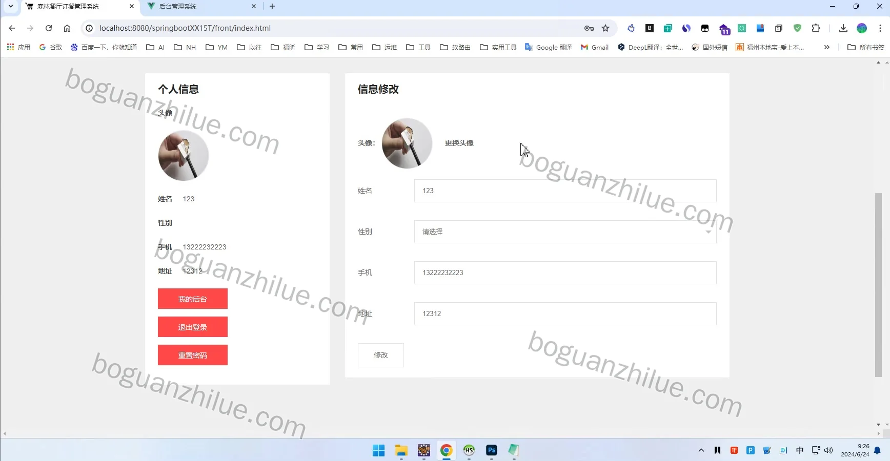
Task: Open the password key icon
Action: [x=589, y=28]
